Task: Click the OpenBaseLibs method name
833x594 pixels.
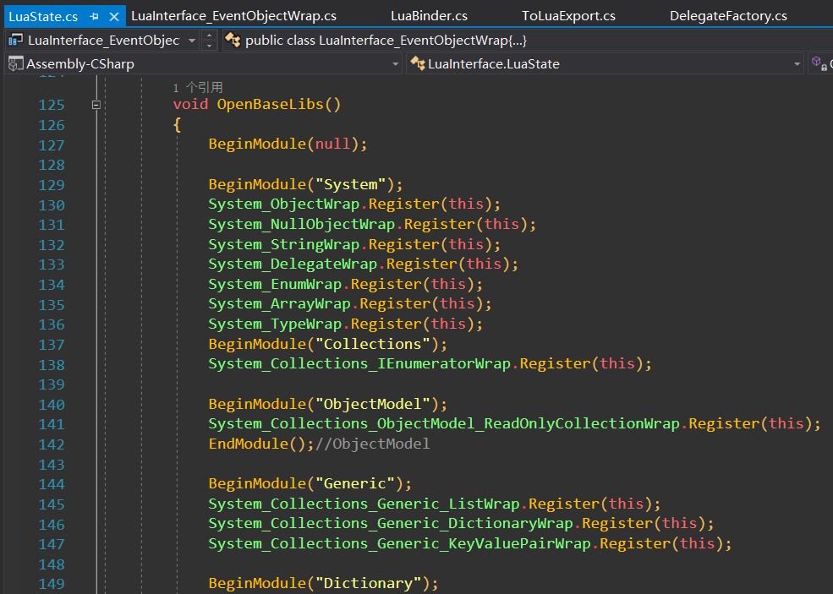Action: pos(271,104)
